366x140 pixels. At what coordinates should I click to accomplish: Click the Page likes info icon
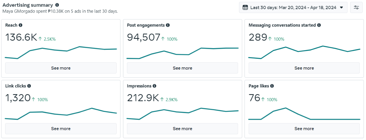pos(272,86)
